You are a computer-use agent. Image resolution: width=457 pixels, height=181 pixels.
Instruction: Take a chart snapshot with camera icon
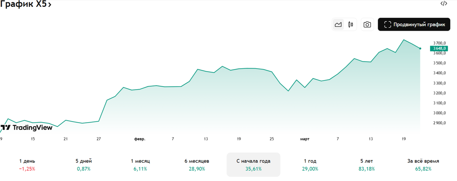point(367,25)
